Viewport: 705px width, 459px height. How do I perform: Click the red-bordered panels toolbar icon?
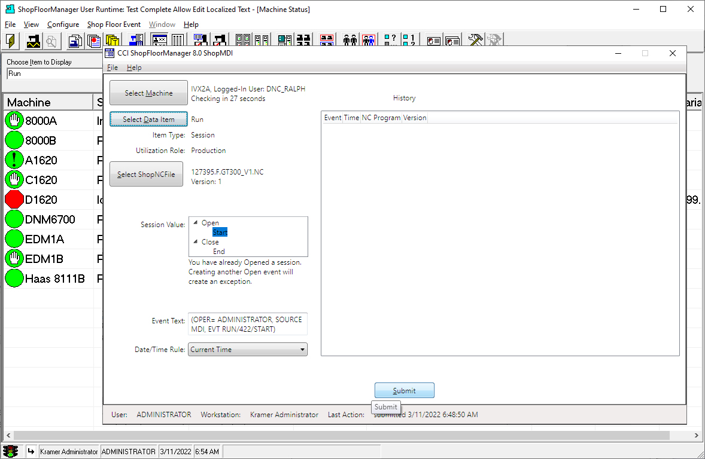(326, 39)
